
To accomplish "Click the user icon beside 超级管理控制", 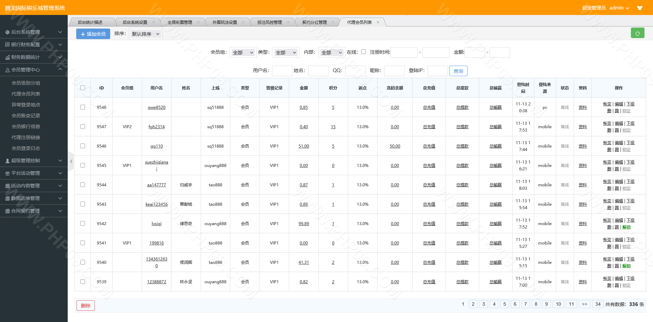I will [x=7, y=161].
